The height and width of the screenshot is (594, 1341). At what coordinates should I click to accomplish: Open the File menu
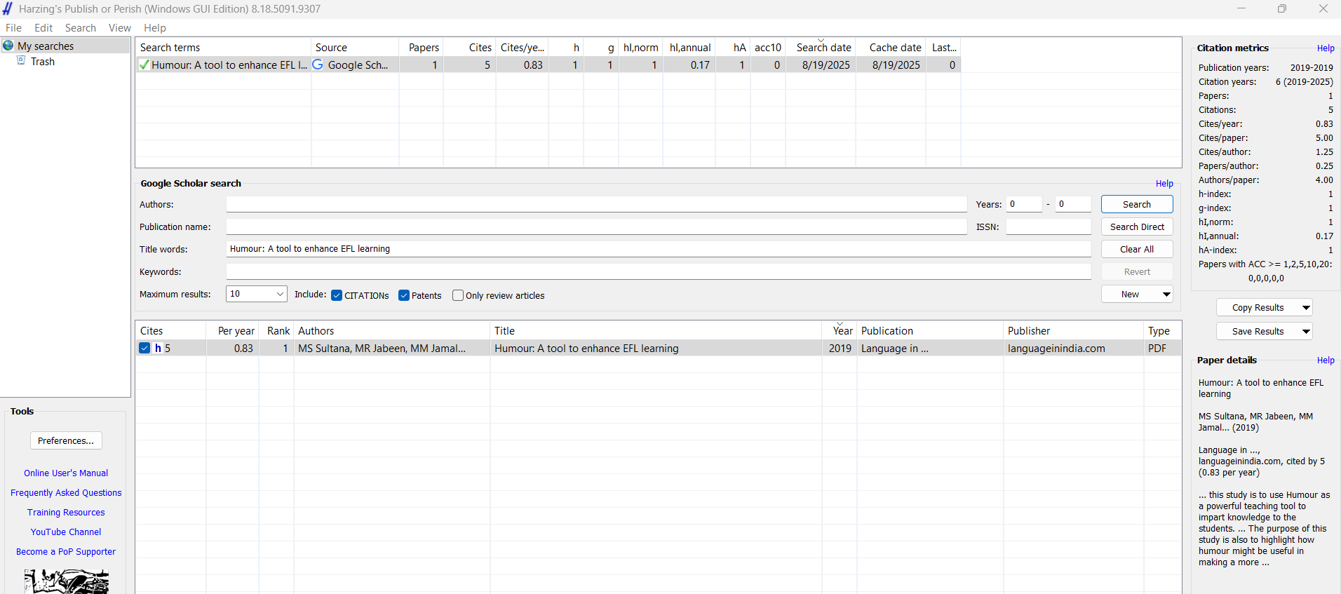tap(13, 28)
